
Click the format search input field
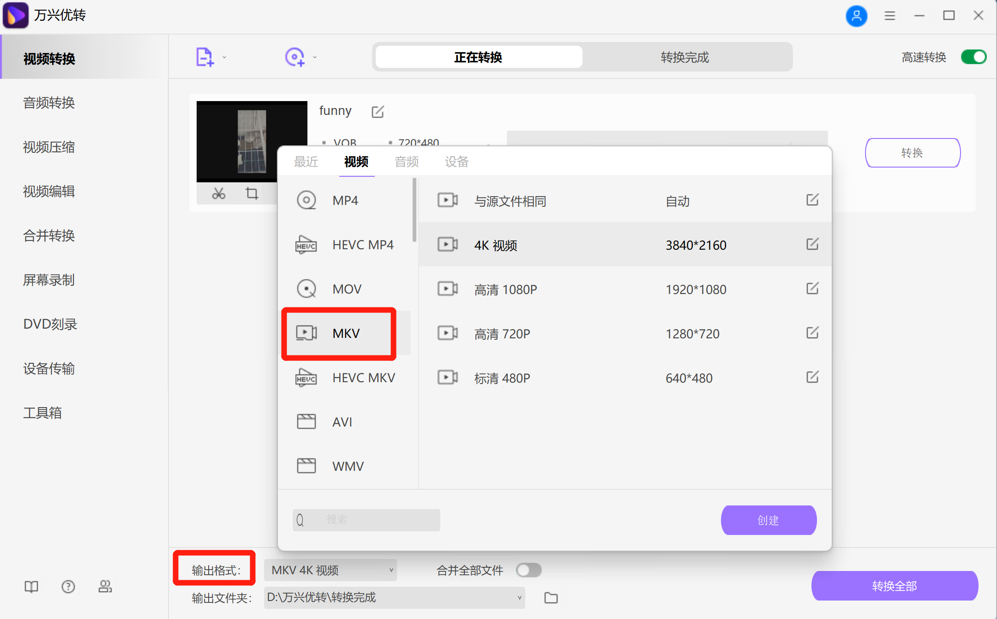366,520
